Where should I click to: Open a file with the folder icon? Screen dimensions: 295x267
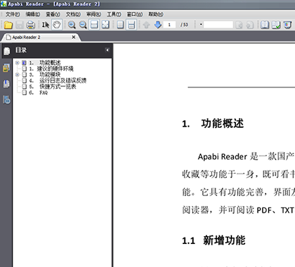click(8, 25)
